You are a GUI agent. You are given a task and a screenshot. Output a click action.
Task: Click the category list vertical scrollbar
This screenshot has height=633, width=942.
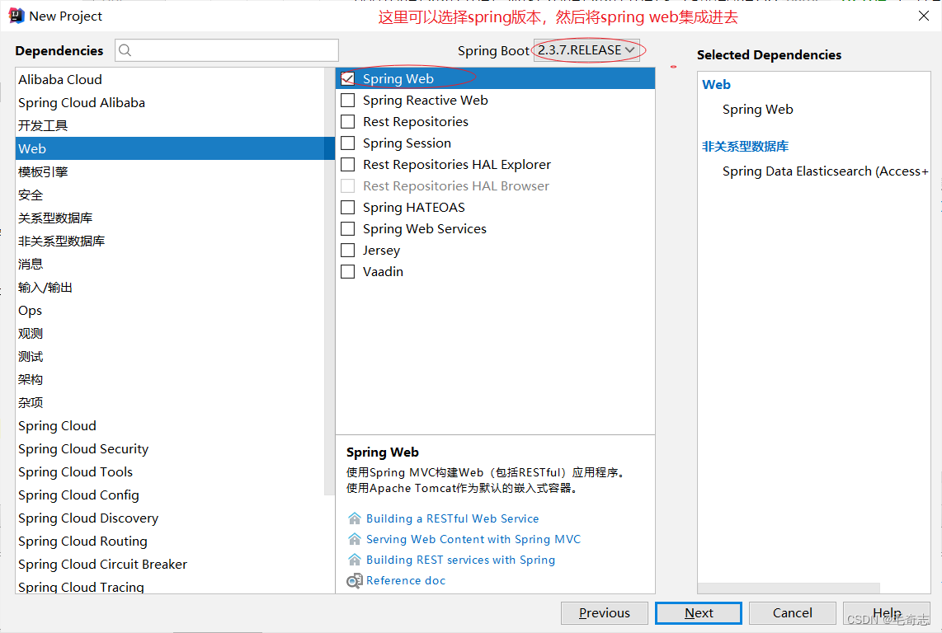click(329, 281)
